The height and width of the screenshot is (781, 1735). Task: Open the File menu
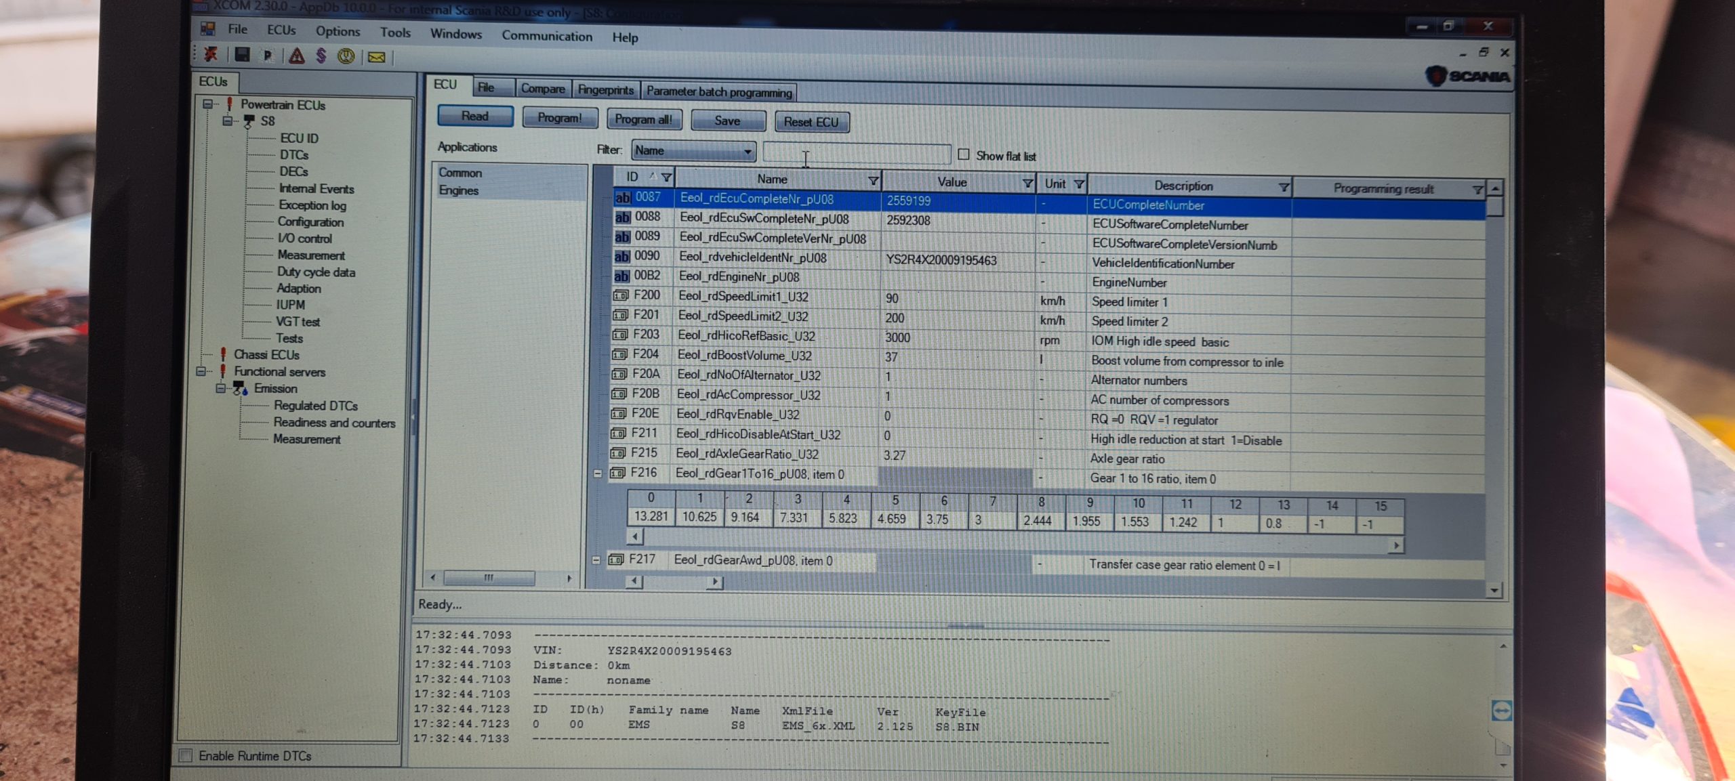(x=237, y=29)
